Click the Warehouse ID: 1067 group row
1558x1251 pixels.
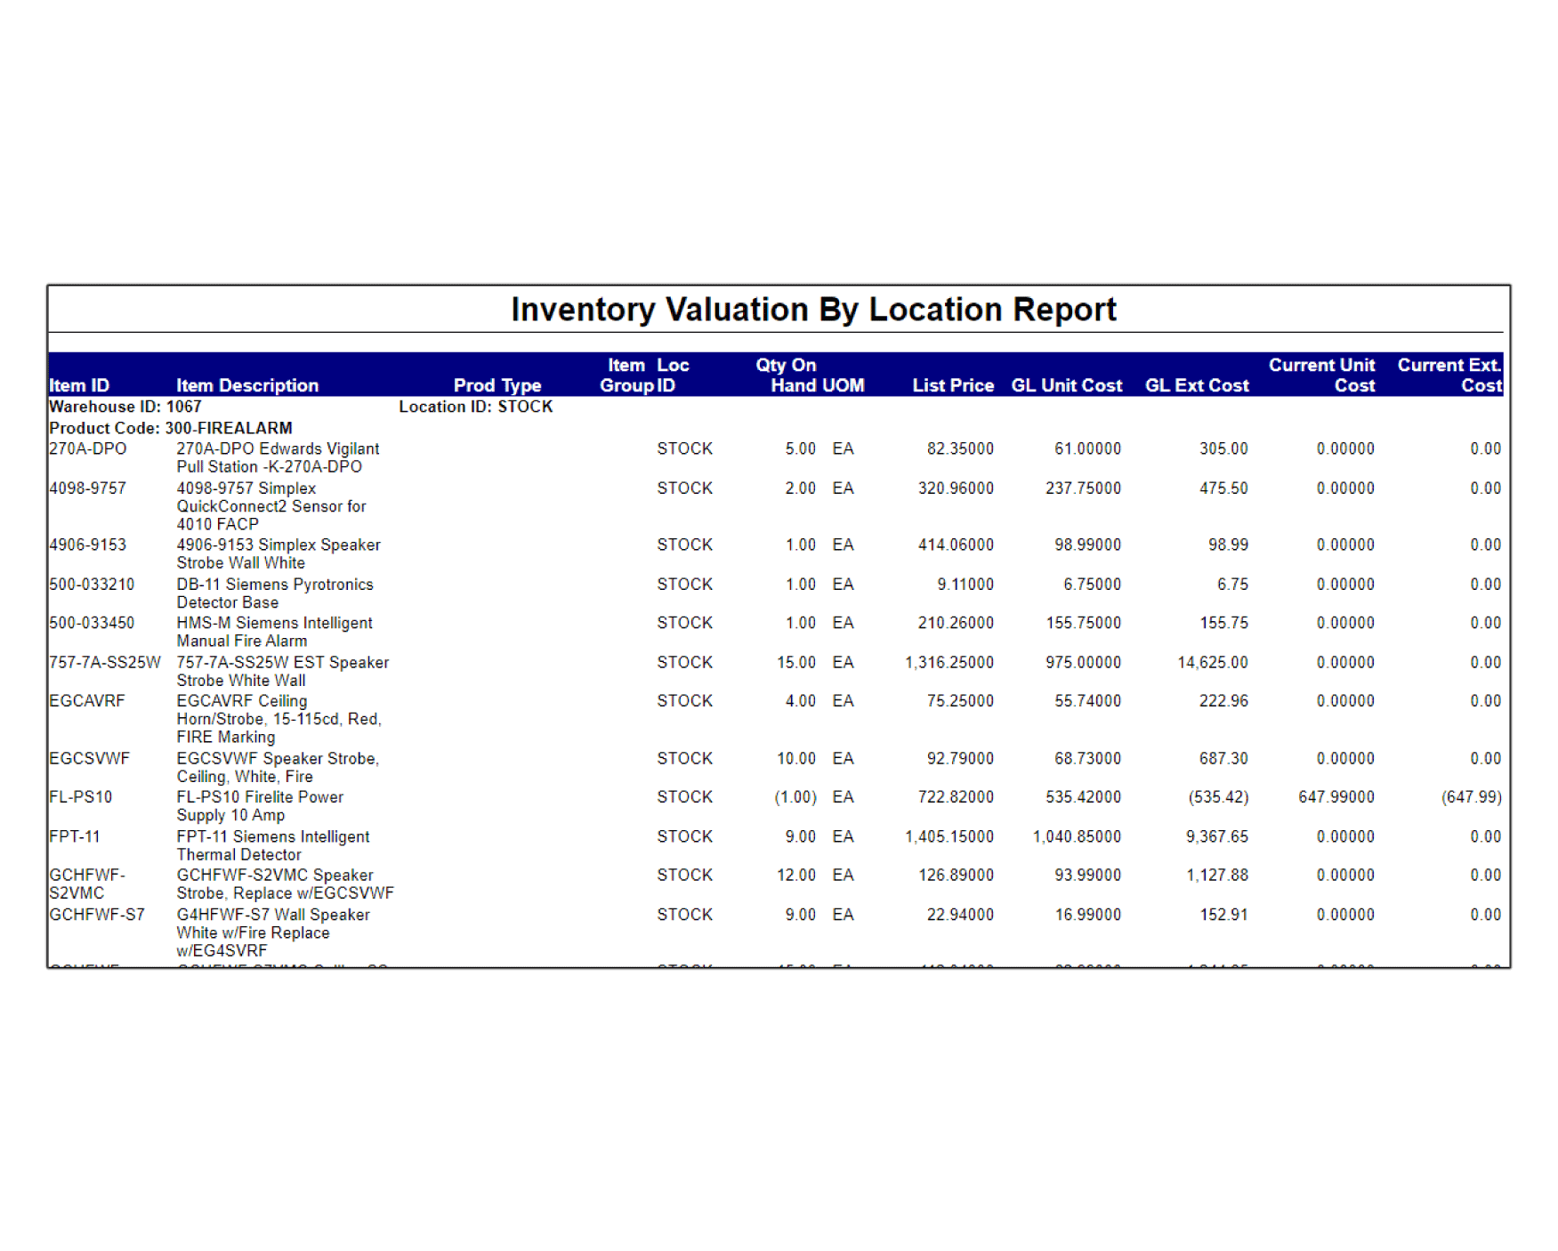click(125, 407)
